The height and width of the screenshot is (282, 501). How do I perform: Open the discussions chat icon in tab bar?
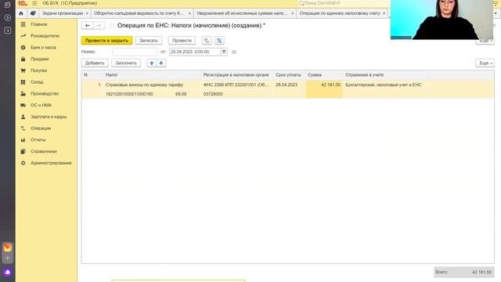click(x=33, y=13)
